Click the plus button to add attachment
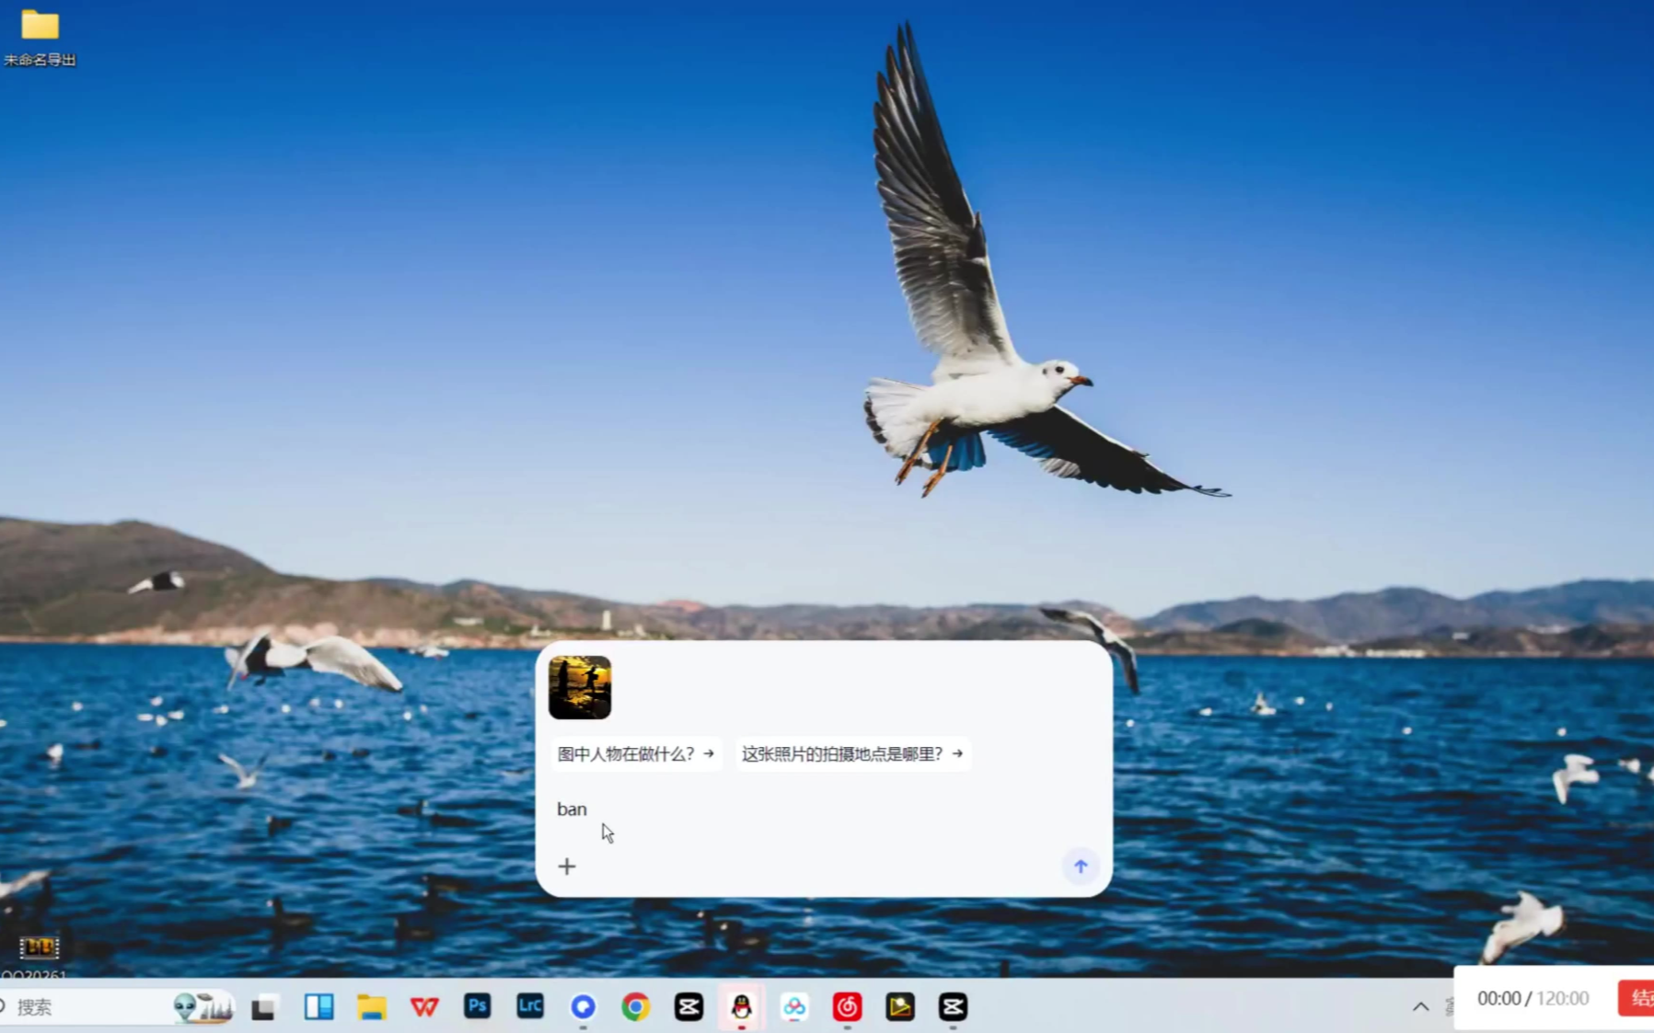The width and height of the screenshot is (1654, 1033). [x=567, y=867]
